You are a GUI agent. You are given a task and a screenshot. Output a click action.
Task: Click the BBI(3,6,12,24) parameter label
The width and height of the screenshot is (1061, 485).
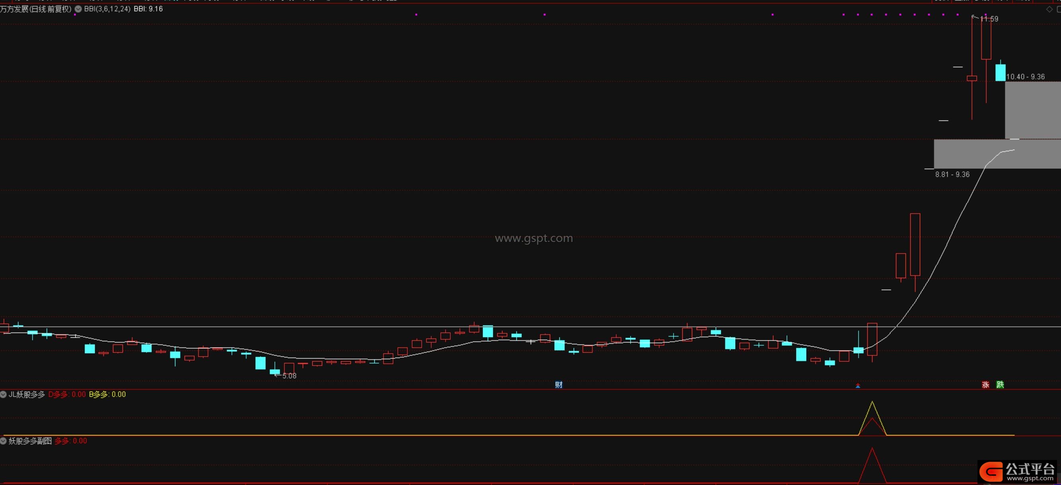(x=107, y=9)
